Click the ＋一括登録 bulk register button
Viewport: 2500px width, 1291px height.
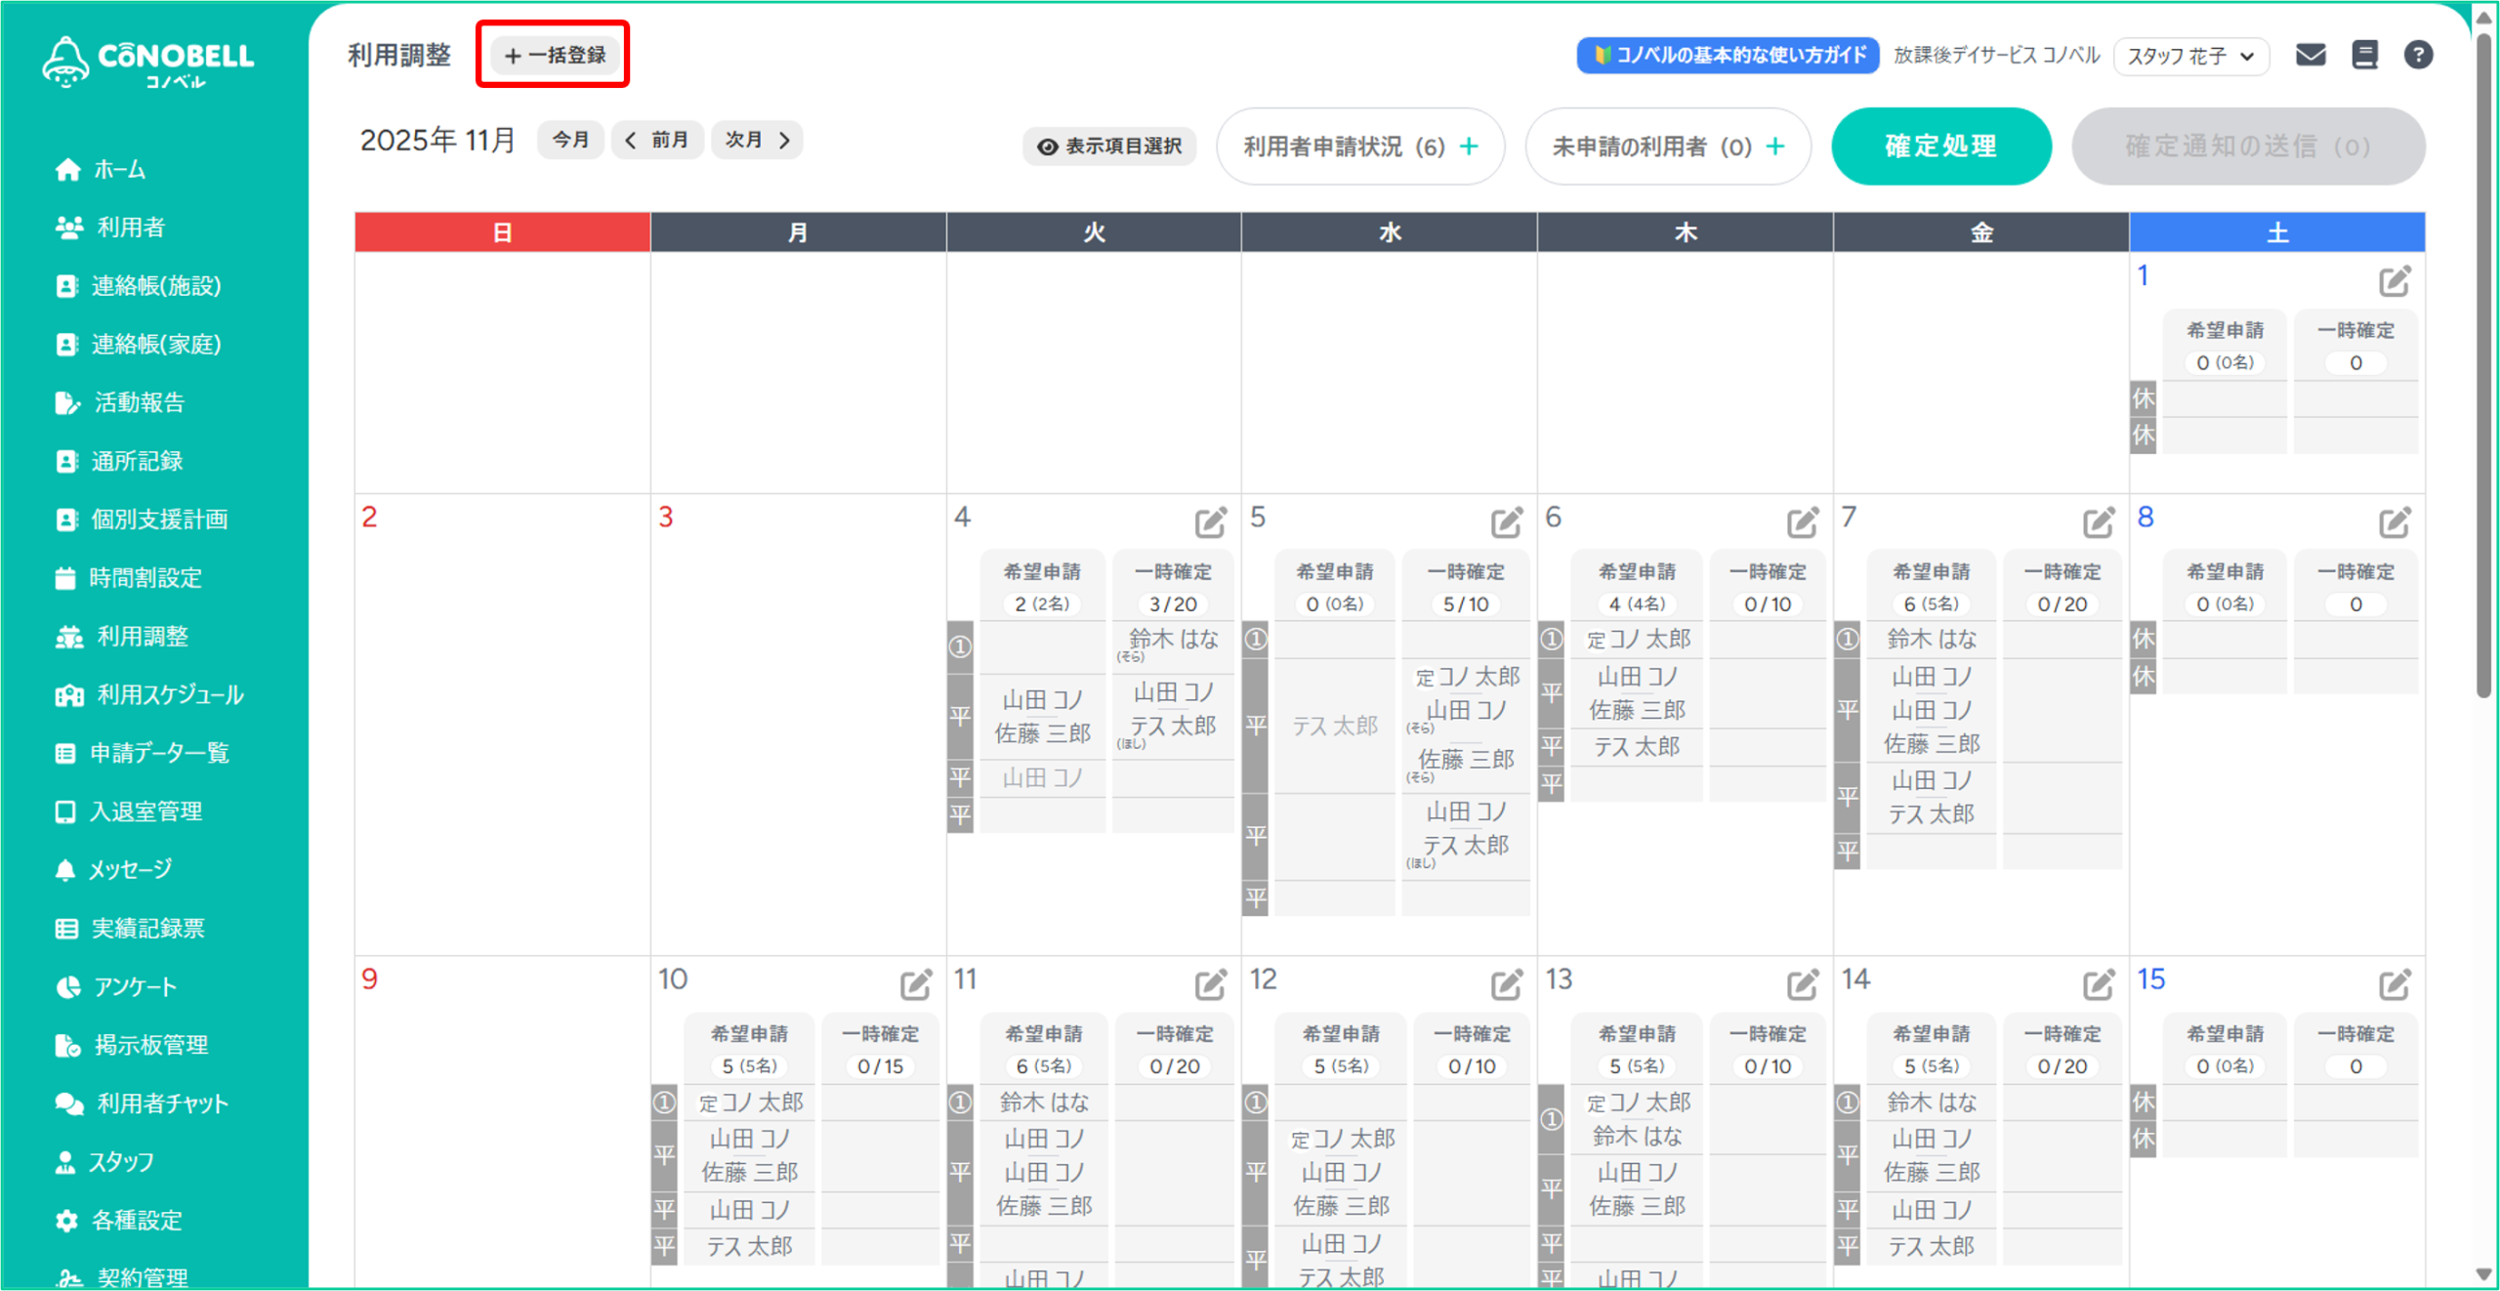point(554,56)
